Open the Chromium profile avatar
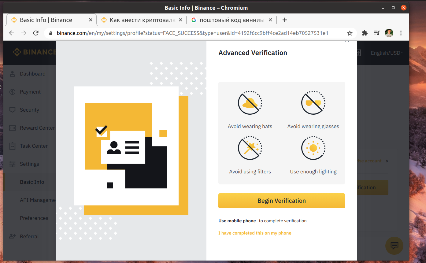 pyautogui.click(x=389, y=33)
